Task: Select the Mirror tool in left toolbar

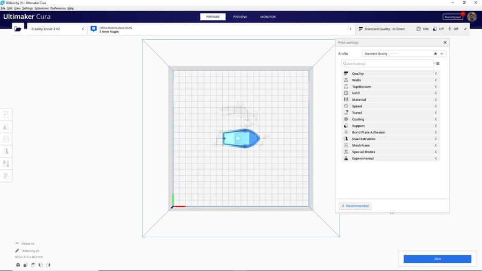Action: coord(6,152)
